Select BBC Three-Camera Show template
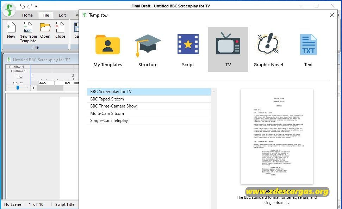Image resolution: width=342 pixels, height=209 pixels. [x=149, y=106]
